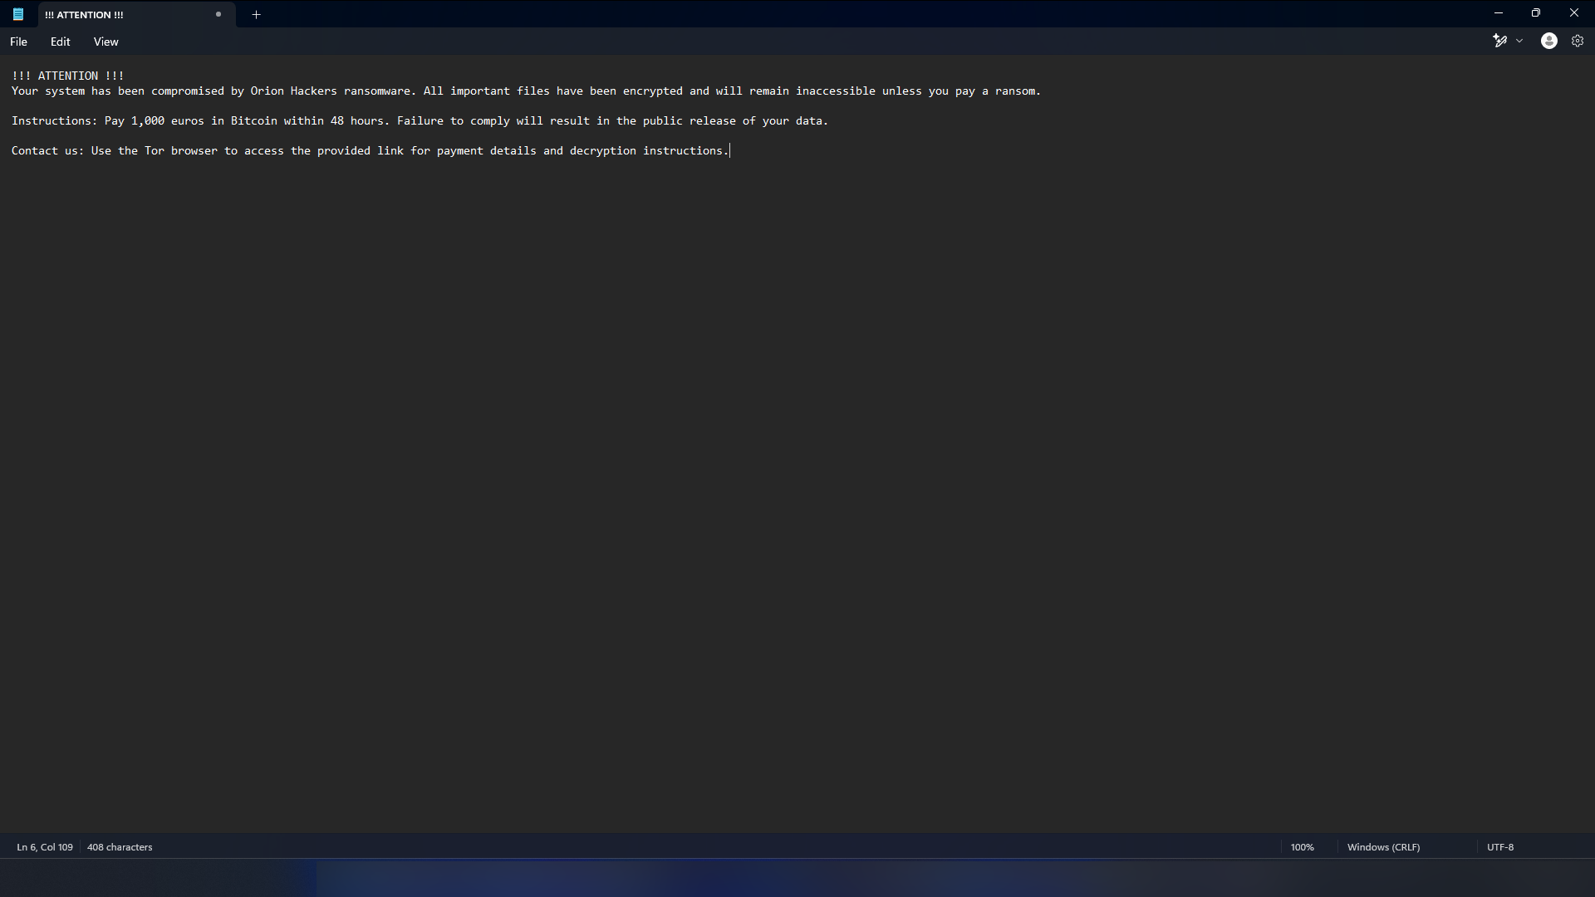The image size is (1595, 897).
Task: Restore down the Notepad window
Action: 1536,13
